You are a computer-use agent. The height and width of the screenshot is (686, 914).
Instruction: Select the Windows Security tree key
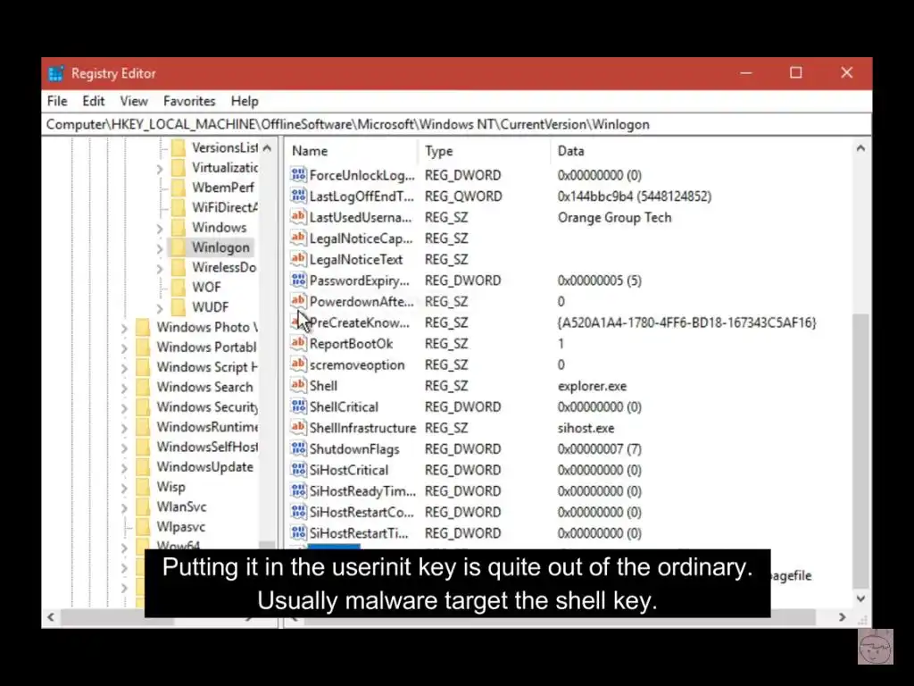207,406
